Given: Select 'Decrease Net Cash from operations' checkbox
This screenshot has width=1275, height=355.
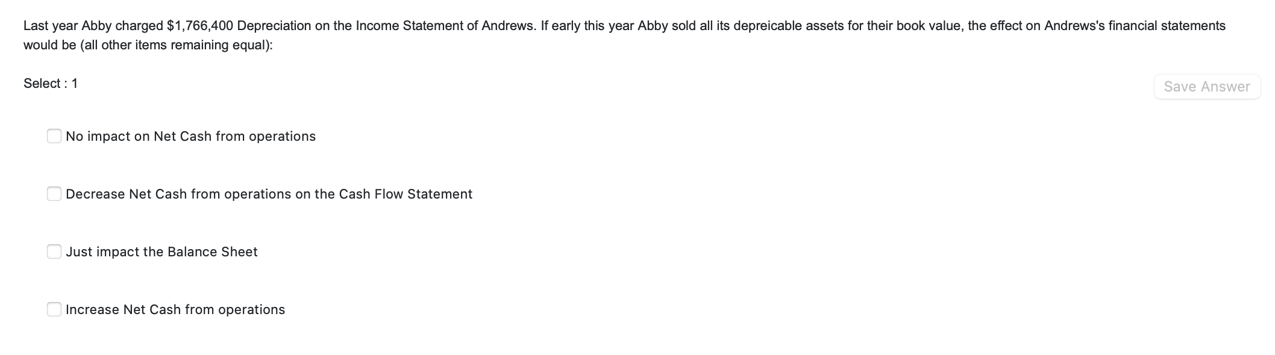Looking at the screenshot, I should (x=54, y=194).
